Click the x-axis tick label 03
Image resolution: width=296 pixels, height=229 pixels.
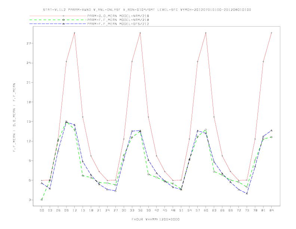click(50, 210)
